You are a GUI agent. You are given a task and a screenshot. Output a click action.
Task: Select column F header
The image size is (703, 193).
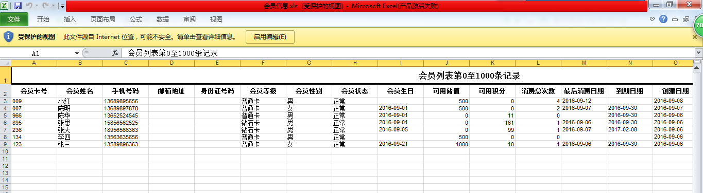click(x=263, y=63)
